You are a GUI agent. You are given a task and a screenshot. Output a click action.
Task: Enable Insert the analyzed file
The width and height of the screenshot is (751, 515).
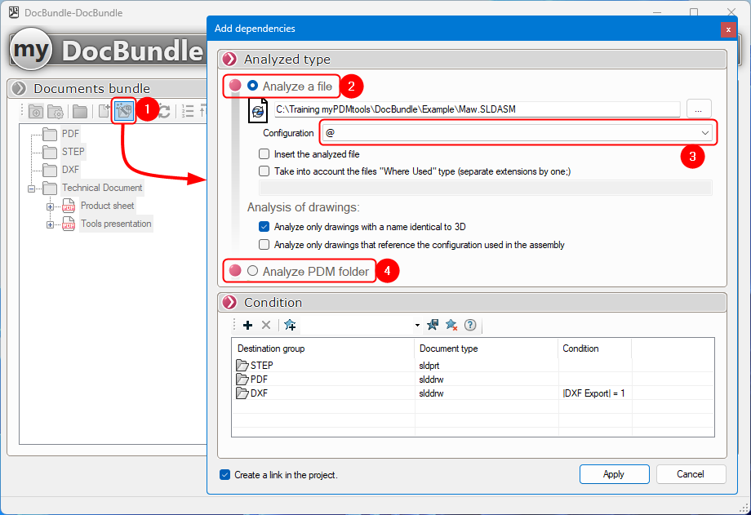click(x=264, y=153)
